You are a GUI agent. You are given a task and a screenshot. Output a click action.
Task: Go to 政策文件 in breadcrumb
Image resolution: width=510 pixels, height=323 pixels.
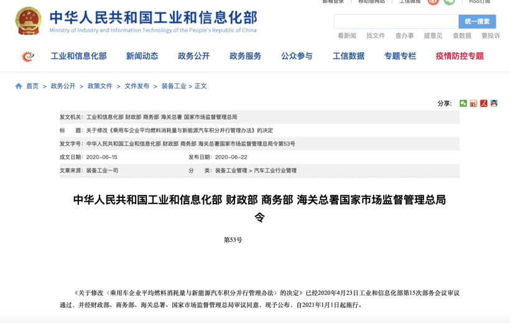click(100, 86)
